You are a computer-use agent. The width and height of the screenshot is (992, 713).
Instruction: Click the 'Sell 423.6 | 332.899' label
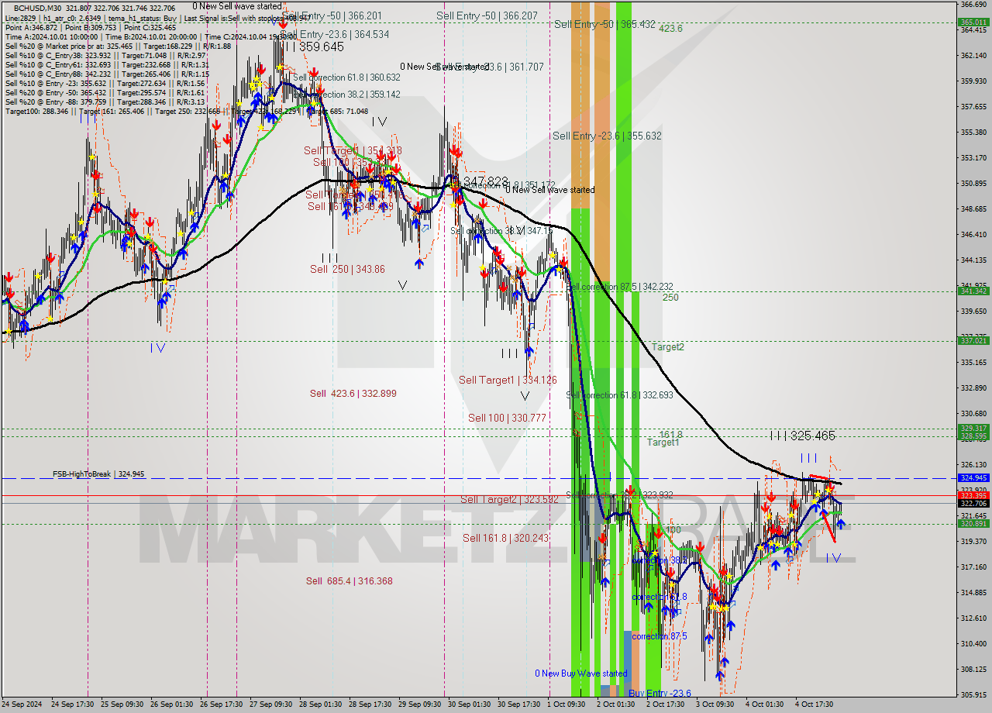point(353,394)
